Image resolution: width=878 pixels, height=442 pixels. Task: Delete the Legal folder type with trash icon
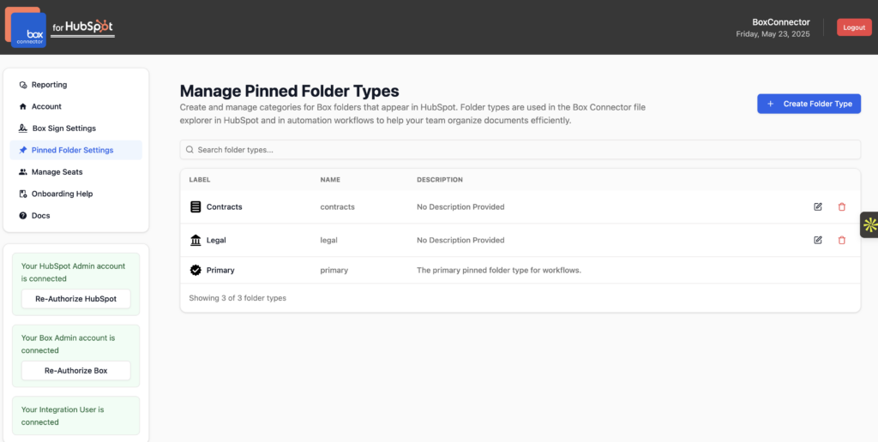(842, 240)
